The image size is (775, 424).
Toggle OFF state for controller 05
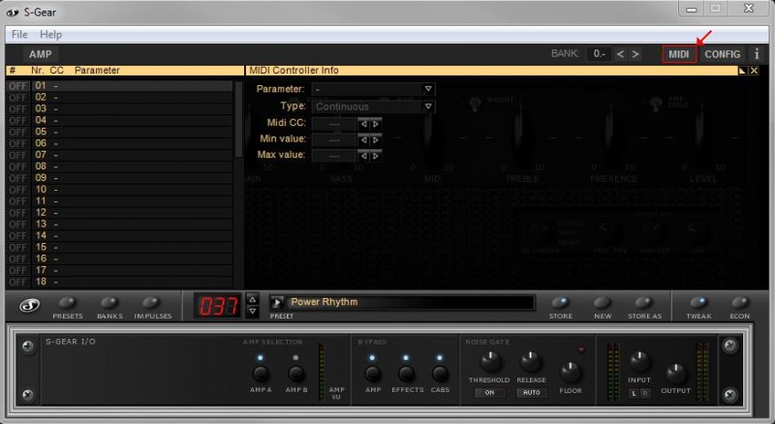tap(17, 132)
